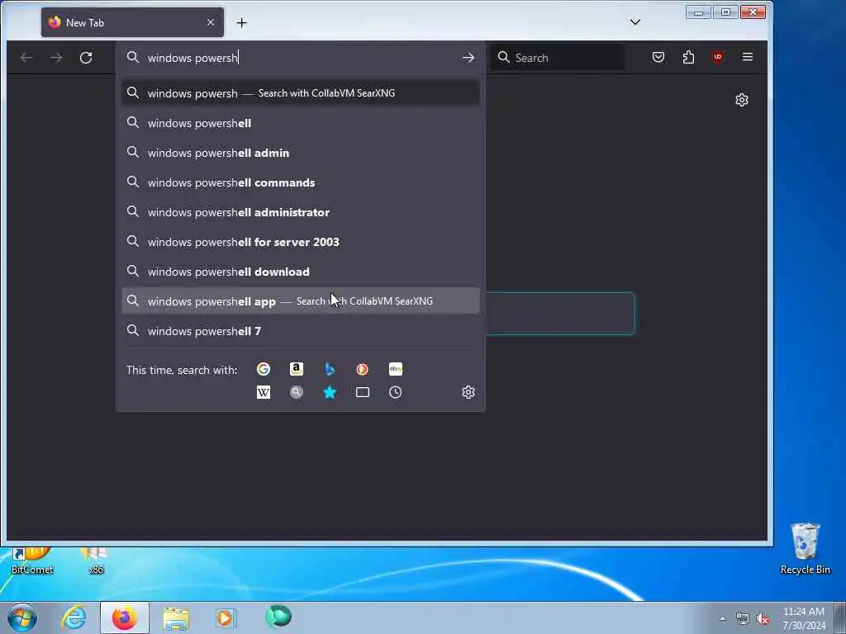This screenshot has width=846, height=634.
Task: Search with the gray magnifier engine
Action: coord(297,392)
